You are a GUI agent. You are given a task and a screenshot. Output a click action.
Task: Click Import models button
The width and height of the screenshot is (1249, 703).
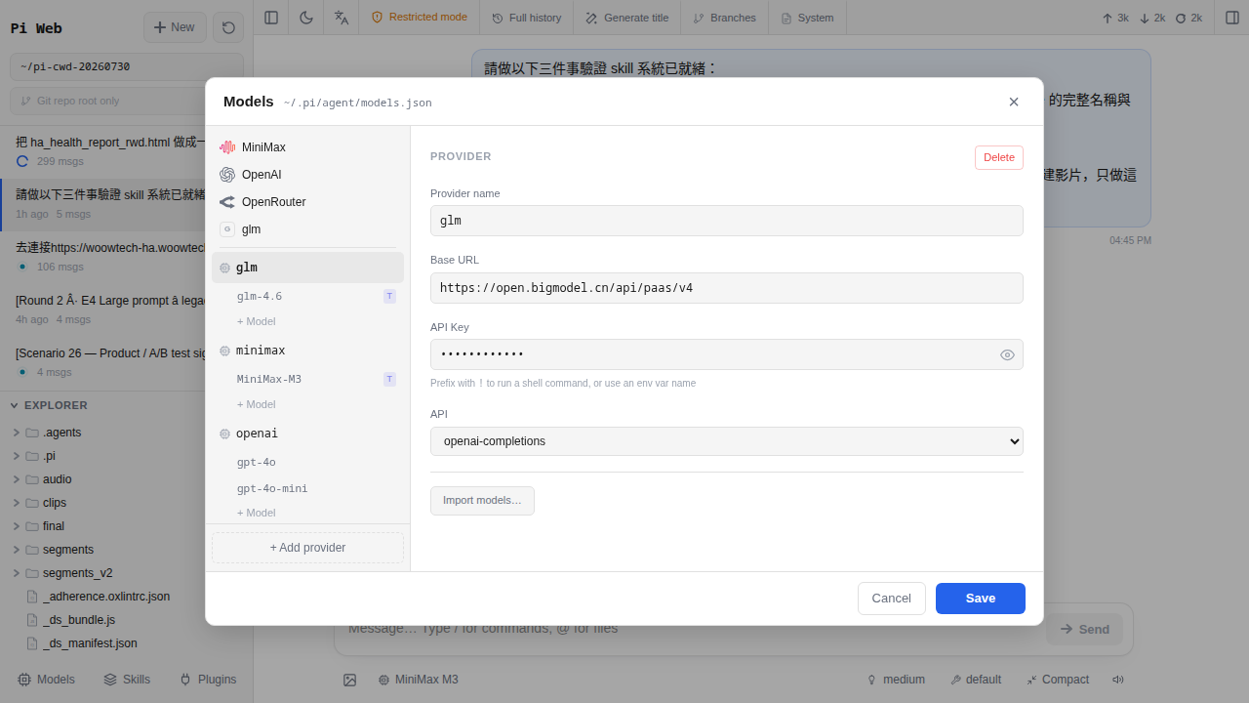[x=482, y=501]
